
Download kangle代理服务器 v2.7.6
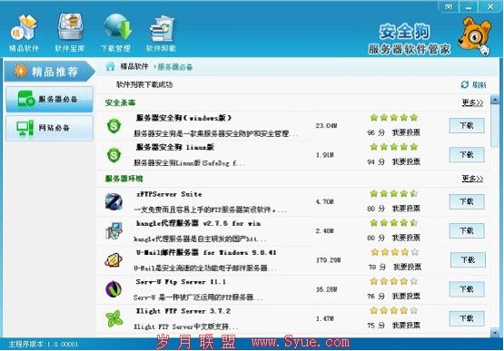(x=467, y=231)
